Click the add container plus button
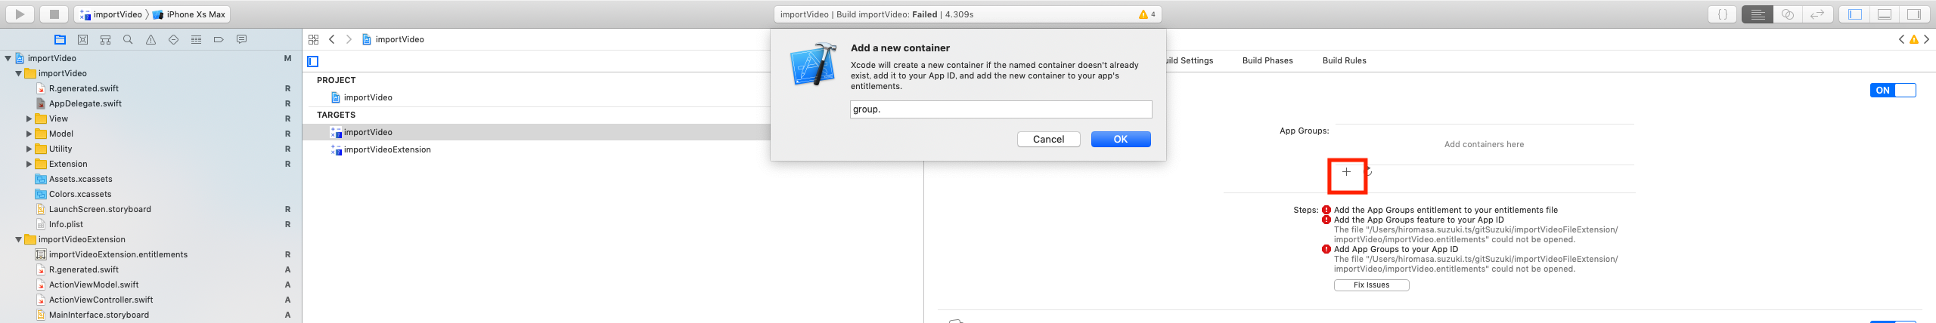The width and height of the screenshot is (1936, 323). click(1346, 172)
